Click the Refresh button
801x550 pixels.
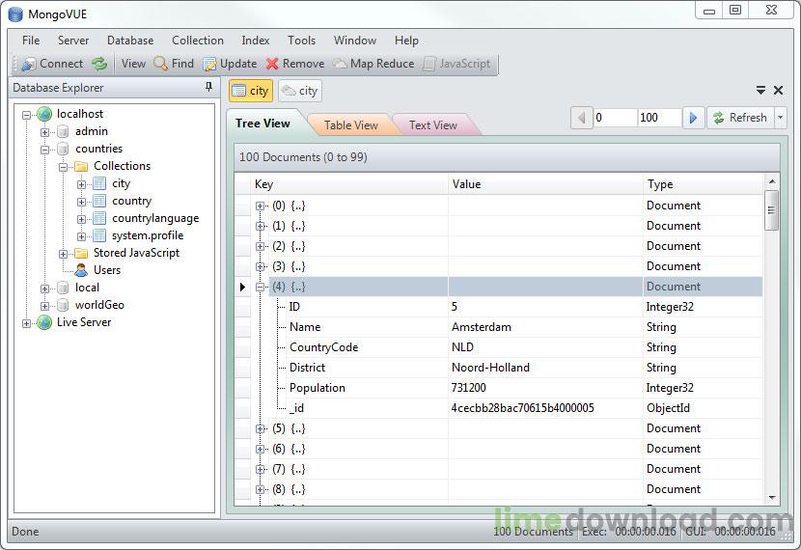pos(741,118)
